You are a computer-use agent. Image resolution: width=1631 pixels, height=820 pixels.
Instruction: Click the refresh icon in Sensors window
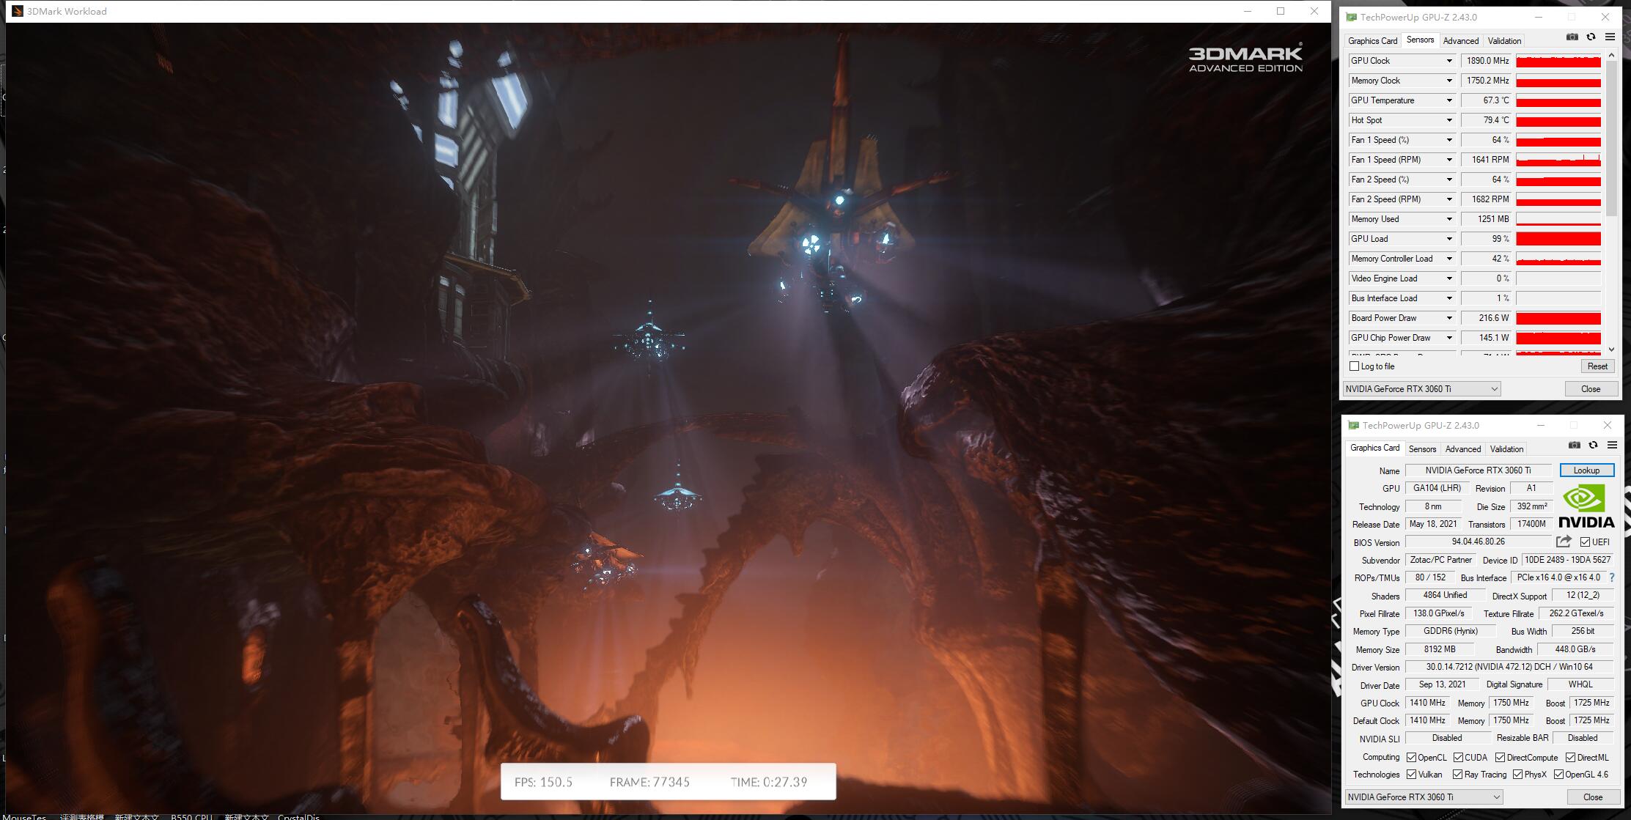click(x=1591, y=37)
